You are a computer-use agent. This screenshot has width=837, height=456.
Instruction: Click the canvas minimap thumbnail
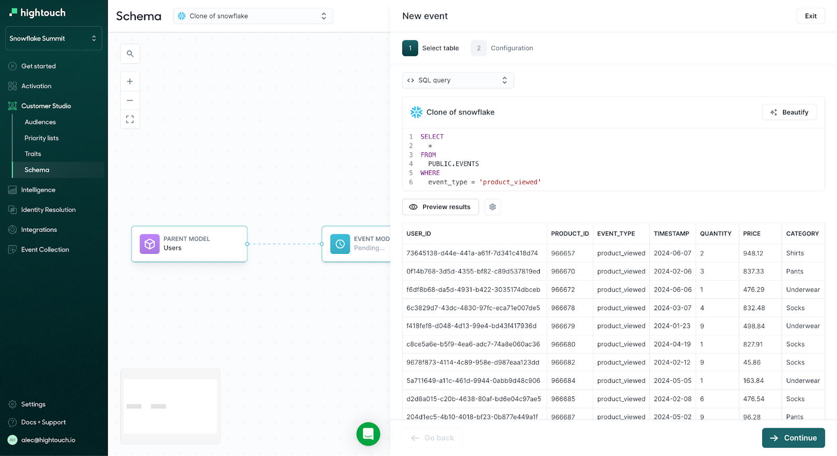point(170,406)
